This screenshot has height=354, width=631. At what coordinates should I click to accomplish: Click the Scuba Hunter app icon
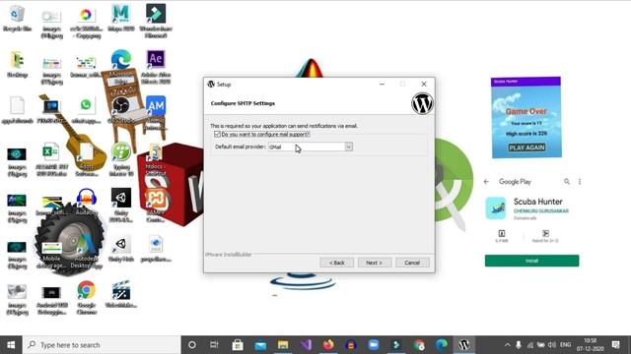pyautogui.click(x=496, y=207)
